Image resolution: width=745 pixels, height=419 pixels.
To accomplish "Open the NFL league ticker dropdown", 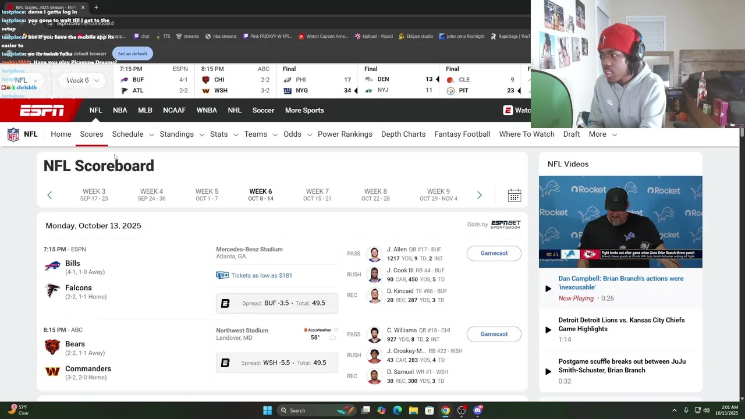I will pyautogui.click(x=26, y=80).
